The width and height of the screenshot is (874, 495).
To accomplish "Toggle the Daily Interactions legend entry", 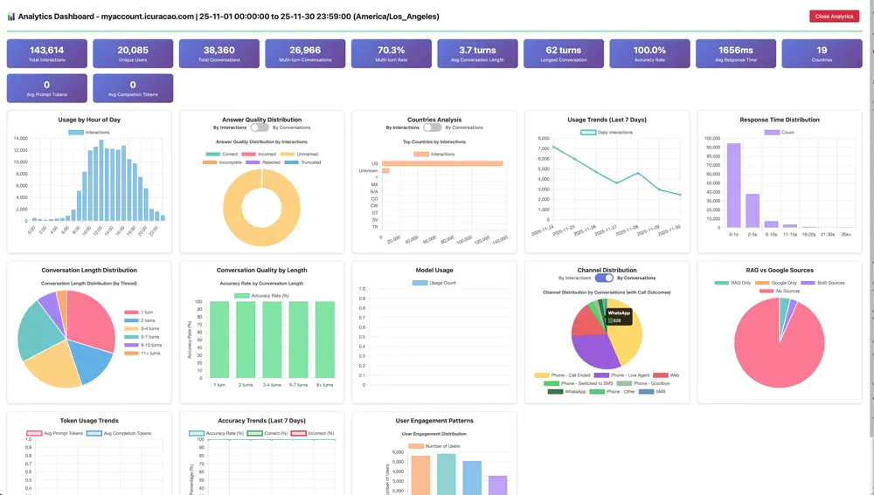I will (x=607, y=133).
